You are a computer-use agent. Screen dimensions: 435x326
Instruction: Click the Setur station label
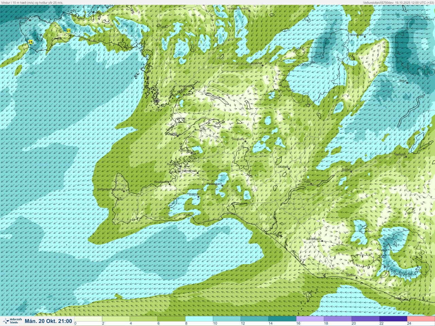[403, 81]
